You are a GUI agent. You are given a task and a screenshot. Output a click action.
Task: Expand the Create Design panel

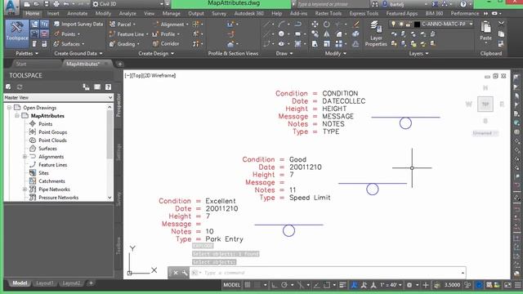156,53
